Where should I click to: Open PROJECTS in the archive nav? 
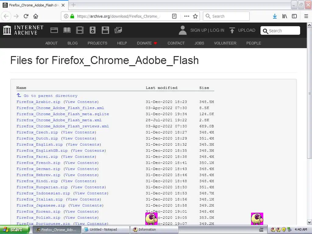click(x=97, y=43)
